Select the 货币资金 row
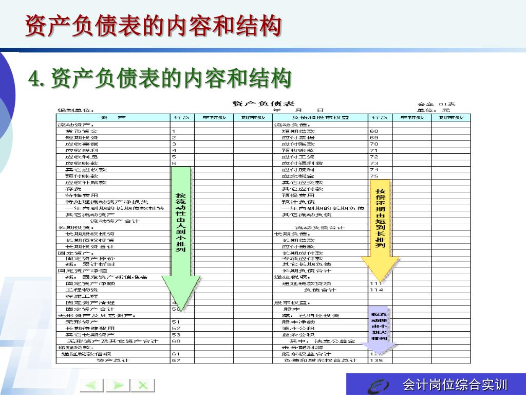Screen dimensions: 526x395 pyautogui.click(x=82, y=131)
